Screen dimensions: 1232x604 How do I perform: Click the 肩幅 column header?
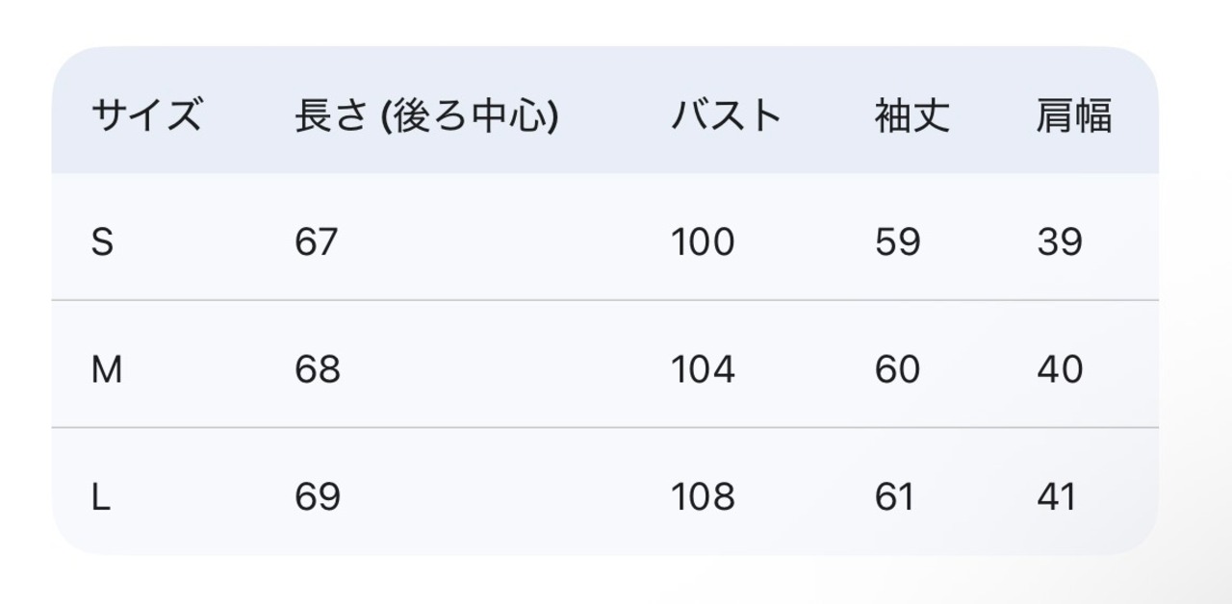[1074, 116]
